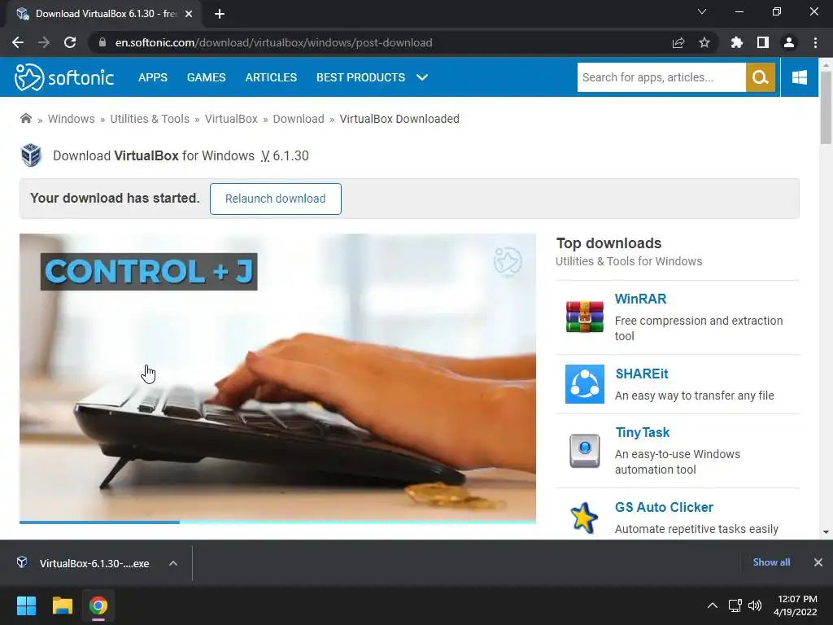Open network tray icon
Viewport: 833px width, 625px height.
tap(735, 605)
